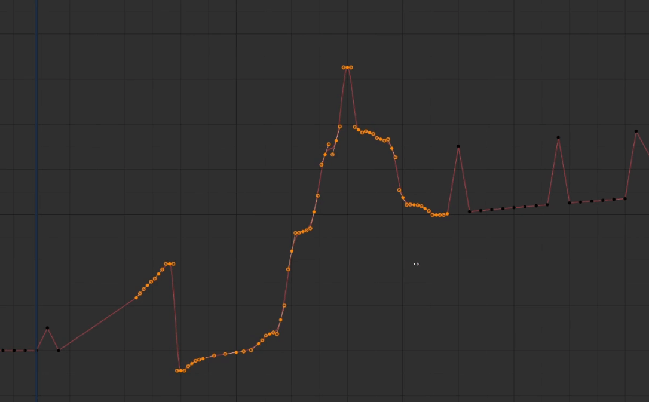Click the middle keyframe atop the tallest peak

[x=347, y=67]
